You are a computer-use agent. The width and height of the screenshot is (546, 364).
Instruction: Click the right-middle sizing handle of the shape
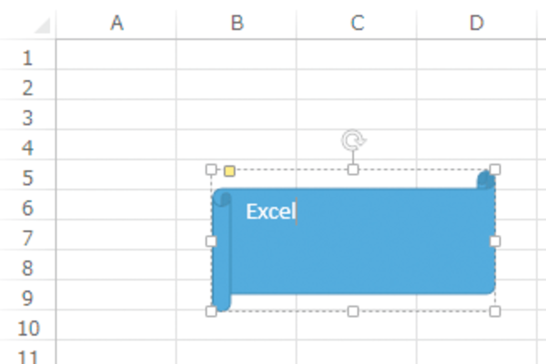(495, 241)
